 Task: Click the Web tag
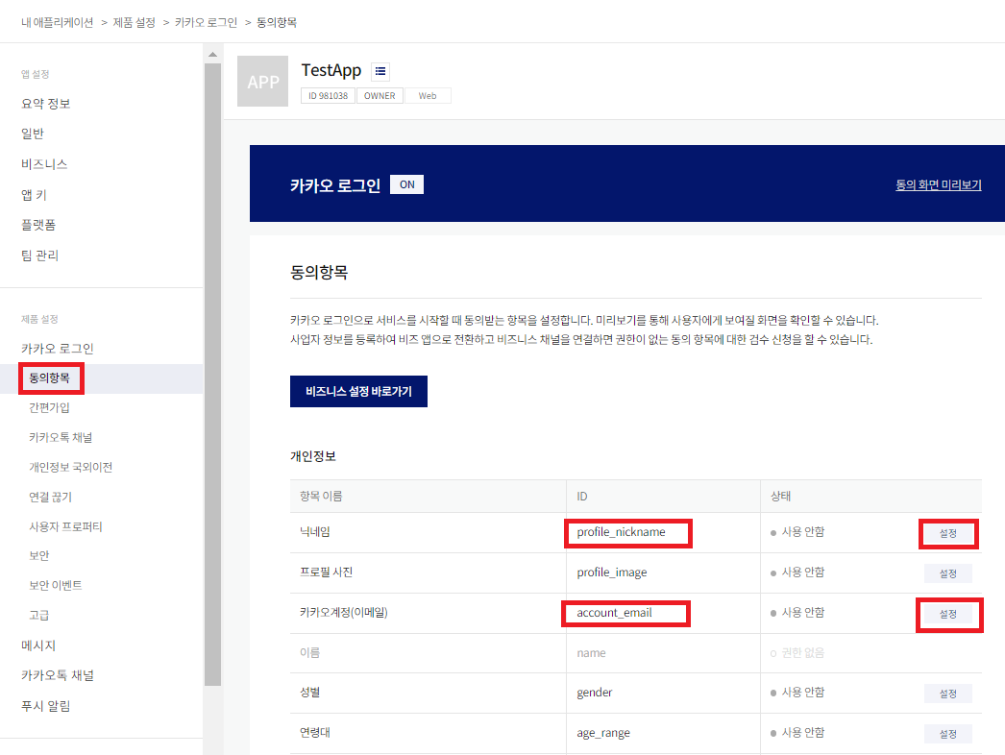pos(428,95)
